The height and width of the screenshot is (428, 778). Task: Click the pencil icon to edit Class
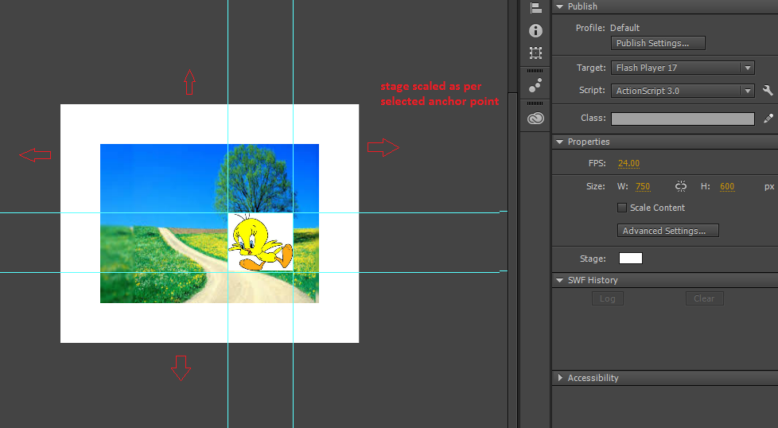pyautogui.click(x=768, y=118)
